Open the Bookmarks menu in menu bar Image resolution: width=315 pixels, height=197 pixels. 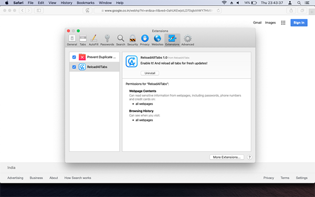pos(86,3)
